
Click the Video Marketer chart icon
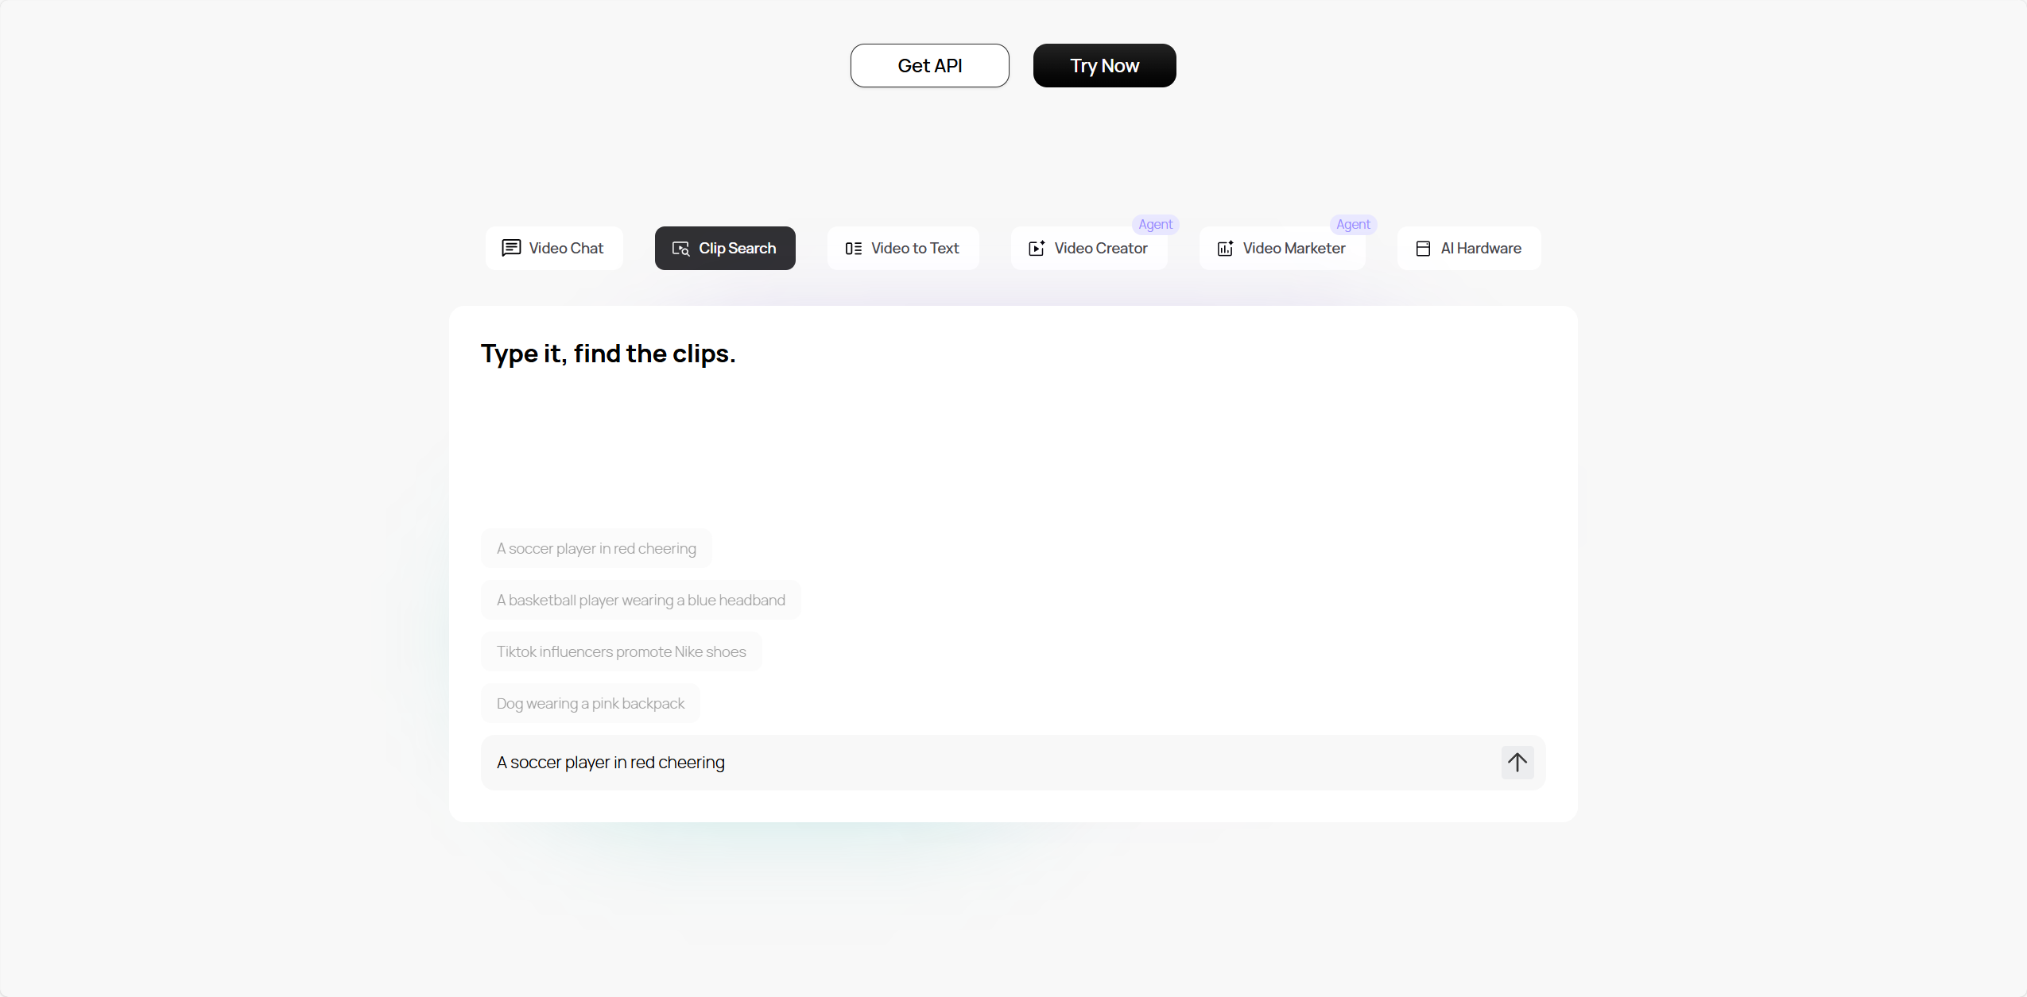pos(1226,249)
